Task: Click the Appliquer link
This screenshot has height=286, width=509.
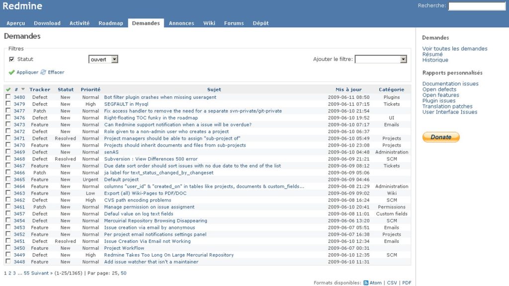Action: (x=27, y=72)
